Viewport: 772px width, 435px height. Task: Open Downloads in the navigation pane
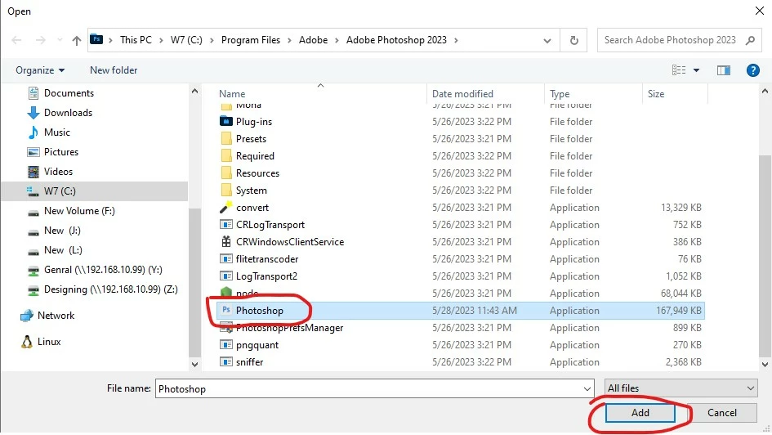(68, 113)
